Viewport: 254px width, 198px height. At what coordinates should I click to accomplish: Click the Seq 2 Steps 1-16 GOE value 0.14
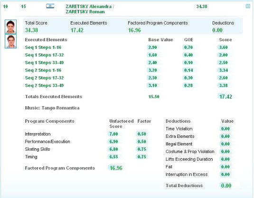pyautogui.click(x=188, y=70)
